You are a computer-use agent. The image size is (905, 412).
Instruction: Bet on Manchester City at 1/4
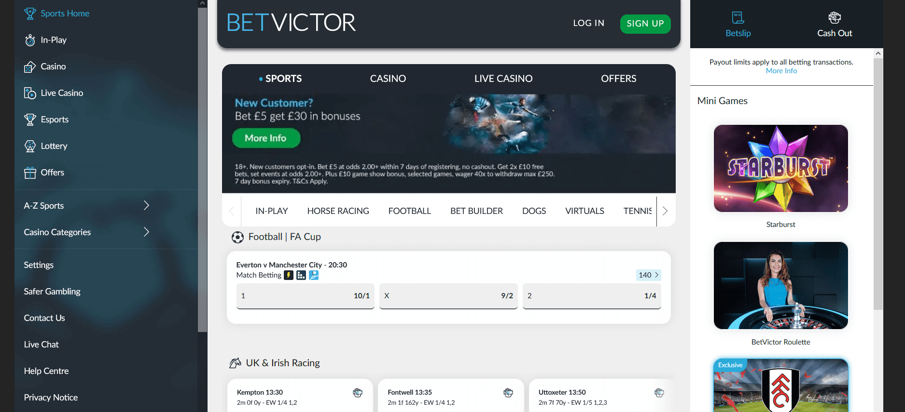click(x=592, y=296)
